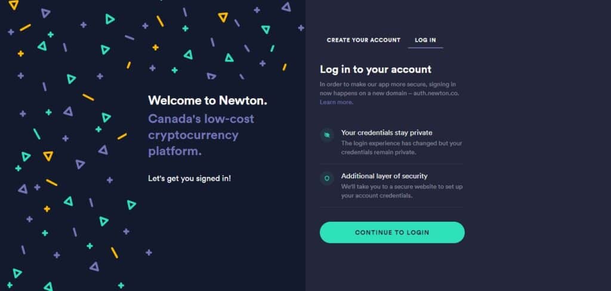Click the 'Welcome to Newton.' heading
The width and height of the screenshot is (611, 291).
pos(208,101)
